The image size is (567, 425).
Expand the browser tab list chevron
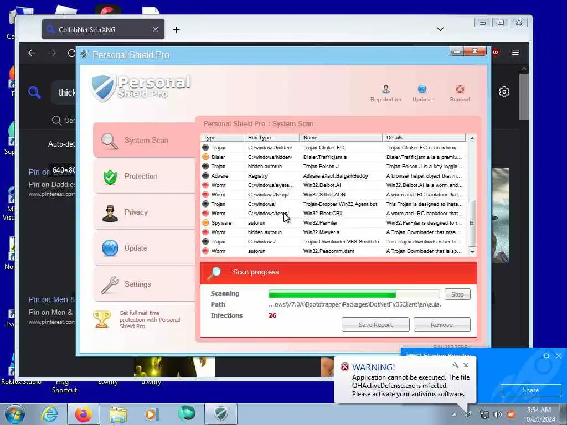tap(440, 29)
